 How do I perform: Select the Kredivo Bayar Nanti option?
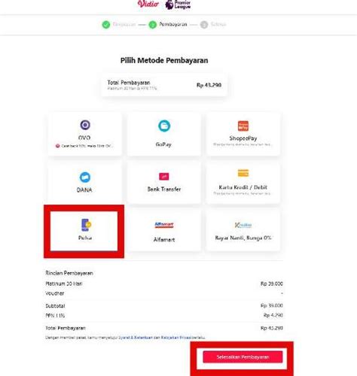click(x=243, y=230)
